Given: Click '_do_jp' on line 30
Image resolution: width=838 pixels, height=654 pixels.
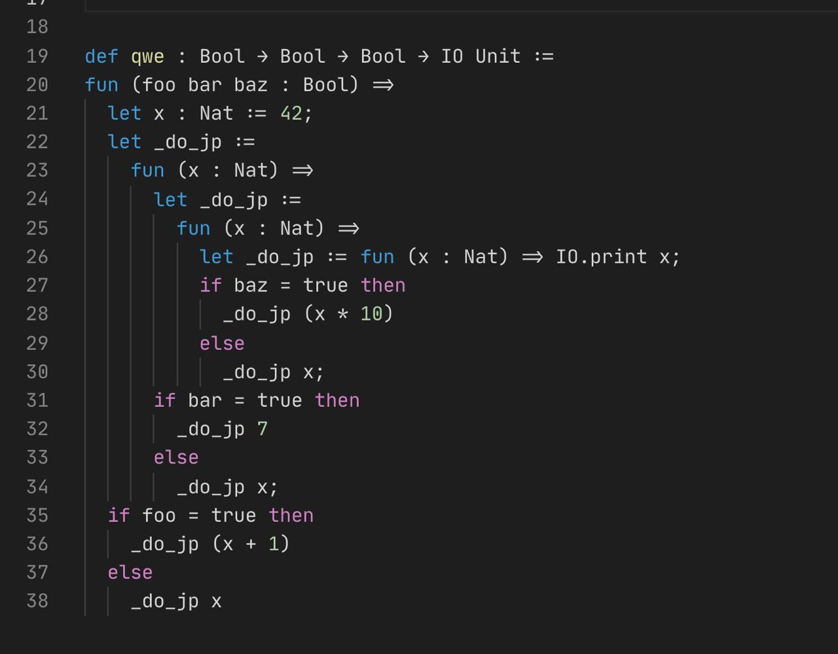Looking at the screenshot, I should [257, 372].
